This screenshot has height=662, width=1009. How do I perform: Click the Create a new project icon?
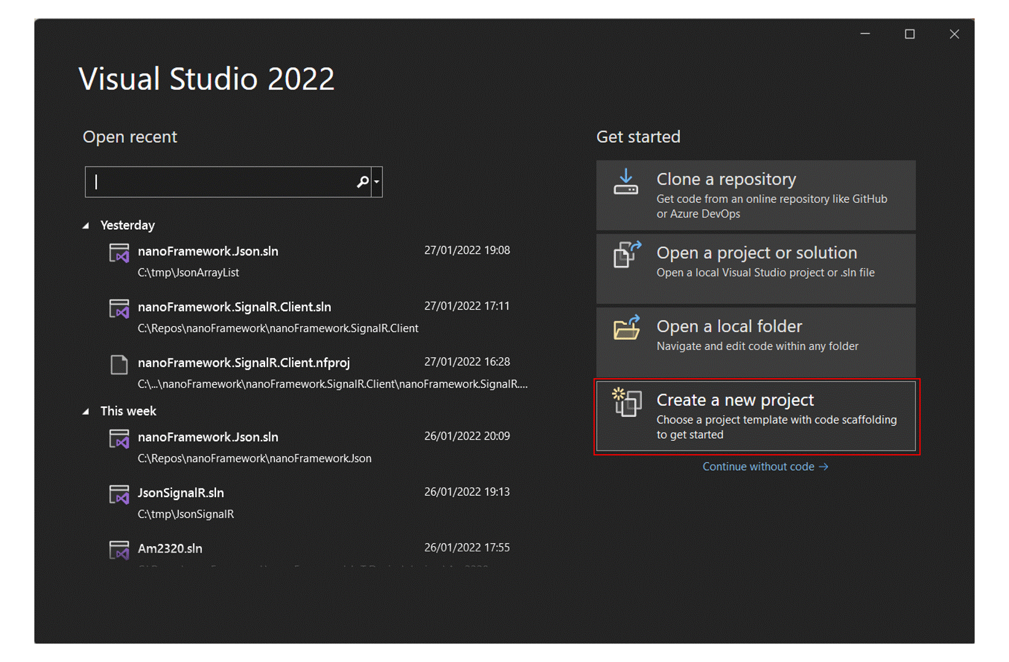point(627,402)
